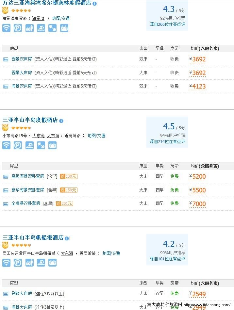Click the parking icon under 三亚半山半岛帆船港酒店
This screenshot has height=310, width=234.
pyautogui.click(x=18, y=263)
